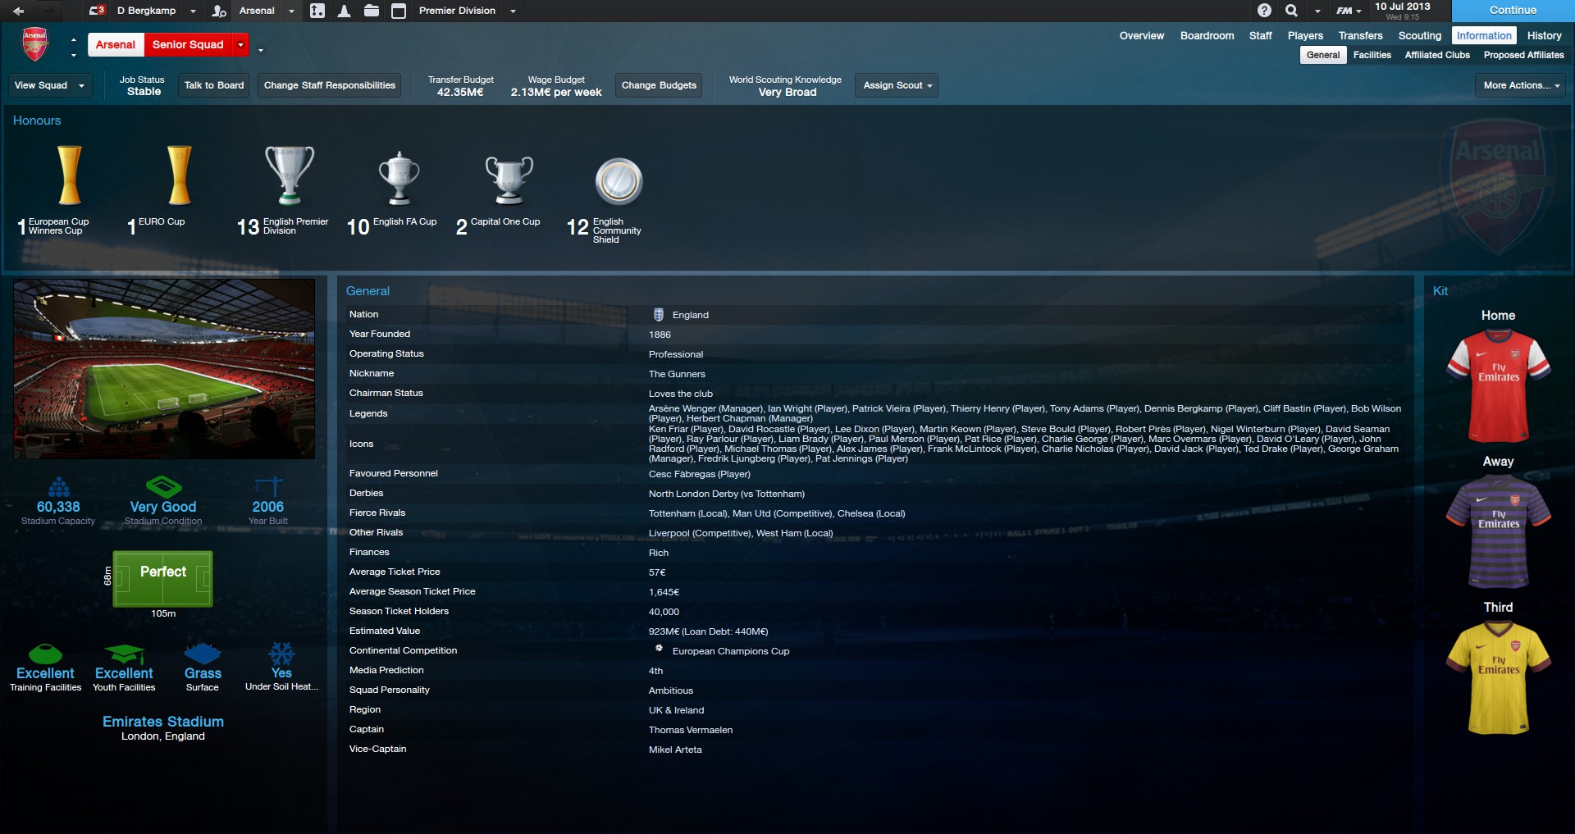Open the calendar schedule icon
The height and width of the screenshot is (834, 1575).
399,11
